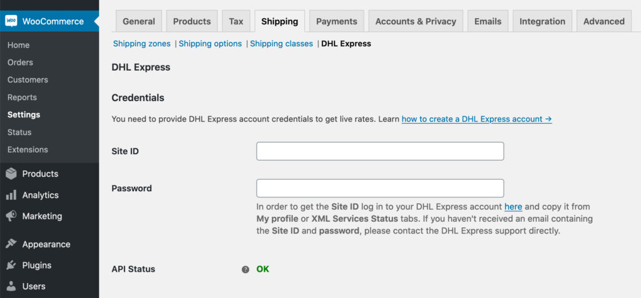Open Users via its person icon
The height and width of the screenshot is (298, 641).
(11, 287)
